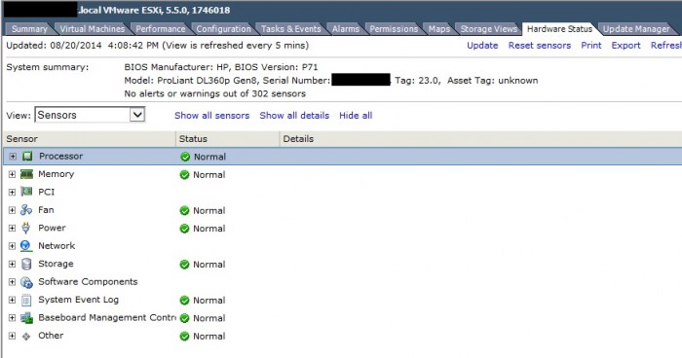Open the Alarms tab

(346, 29)
